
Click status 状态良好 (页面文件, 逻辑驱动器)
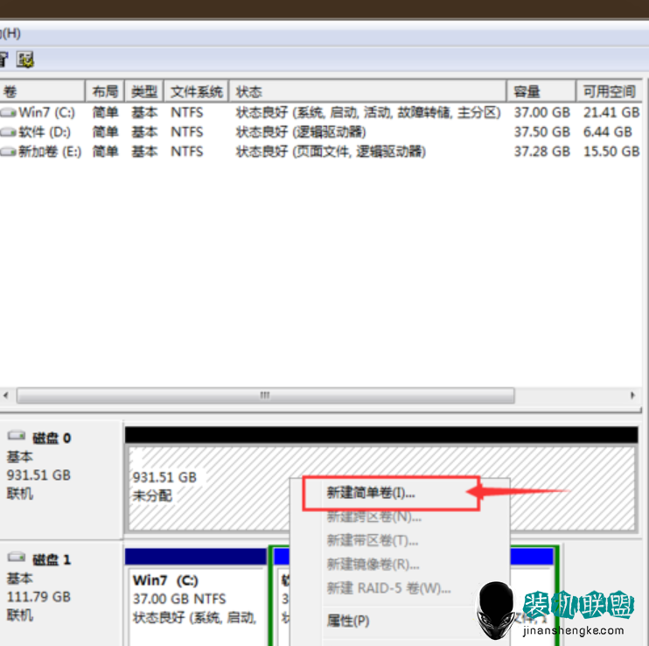click(x=331, y=151)
